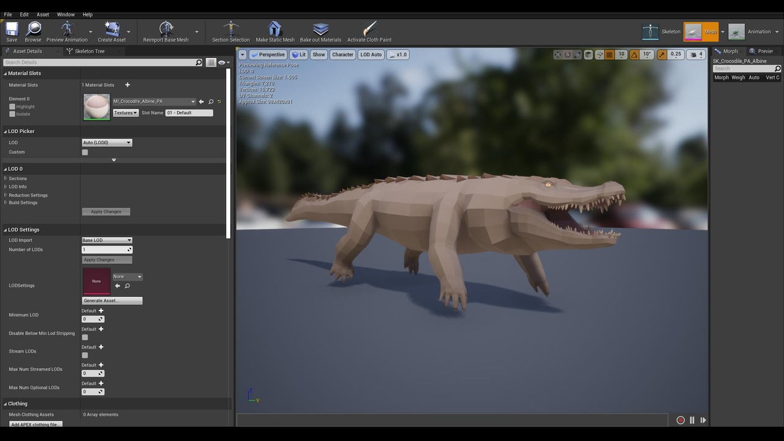The height and width of the screenshot is (441, 784).
Task: Select rotate gizmo in viewport toolbar
Action: pos(568,55)
